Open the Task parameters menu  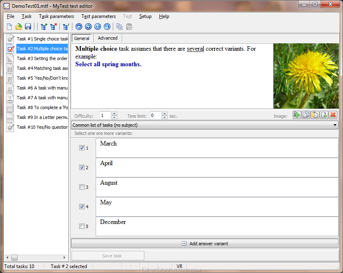pos(56,16)
